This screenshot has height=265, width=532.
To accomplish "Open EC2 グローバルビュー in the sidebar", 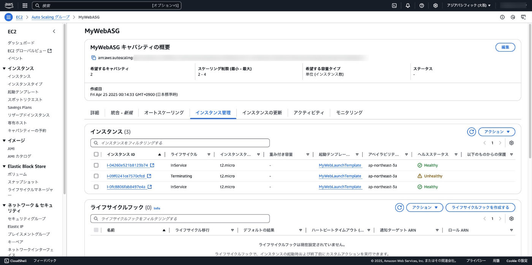I will [30, 51].
